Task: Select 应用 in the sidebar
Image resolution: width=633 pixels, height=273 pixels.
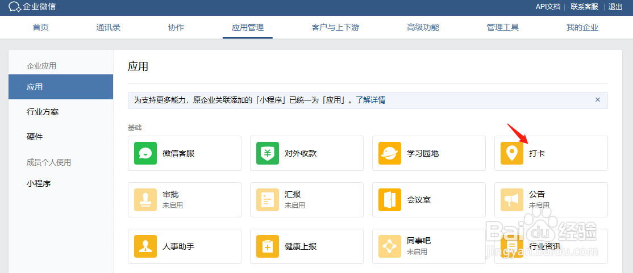Action: coord(61,87)
